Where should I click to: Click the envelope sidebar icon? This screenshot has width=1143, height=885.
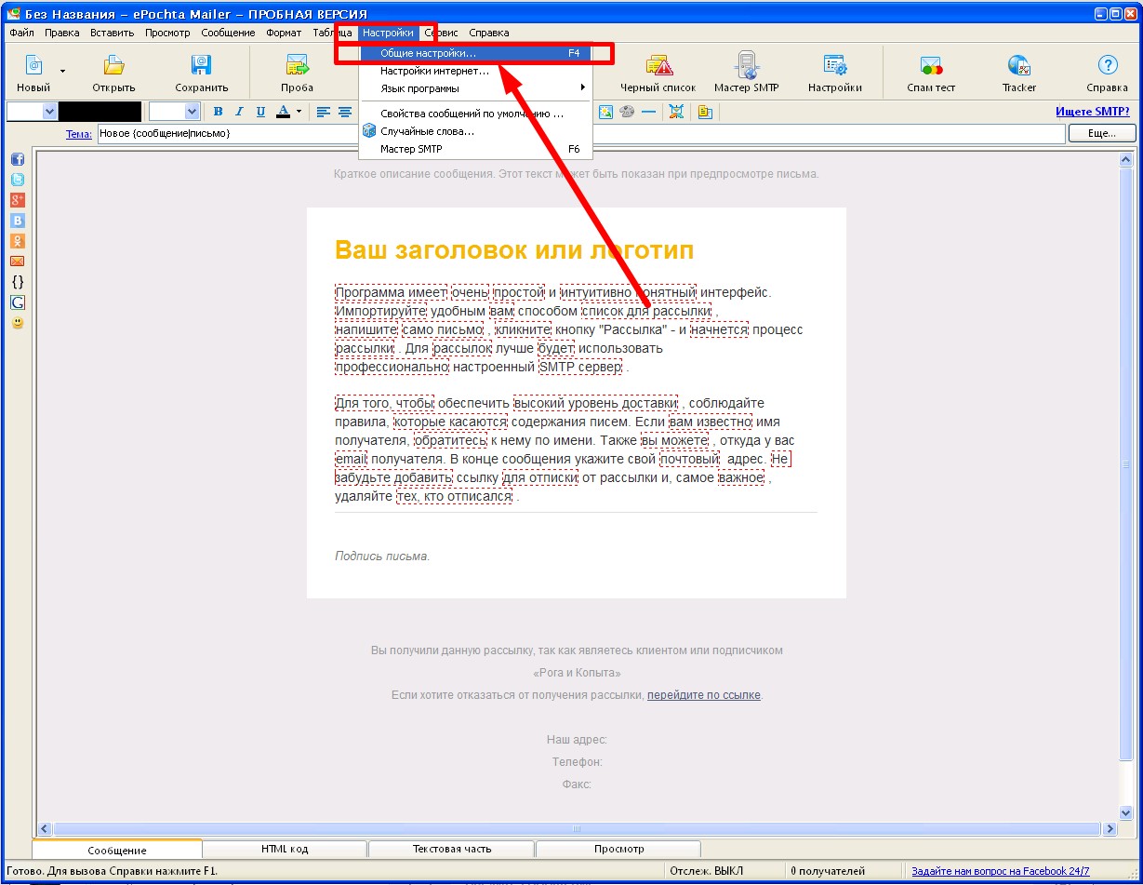point(17,261)
